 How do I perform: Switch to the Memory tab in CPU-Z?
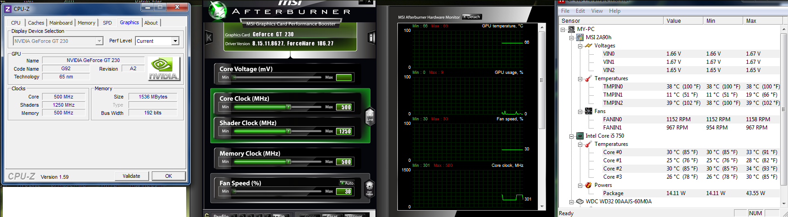(86, 23)
